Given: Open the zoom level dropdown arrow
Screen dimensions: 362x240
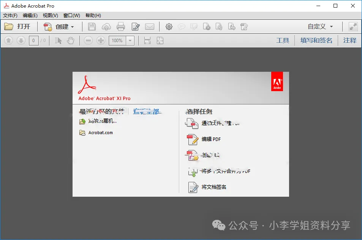Looking at the screenshot, I should point(130,41).
